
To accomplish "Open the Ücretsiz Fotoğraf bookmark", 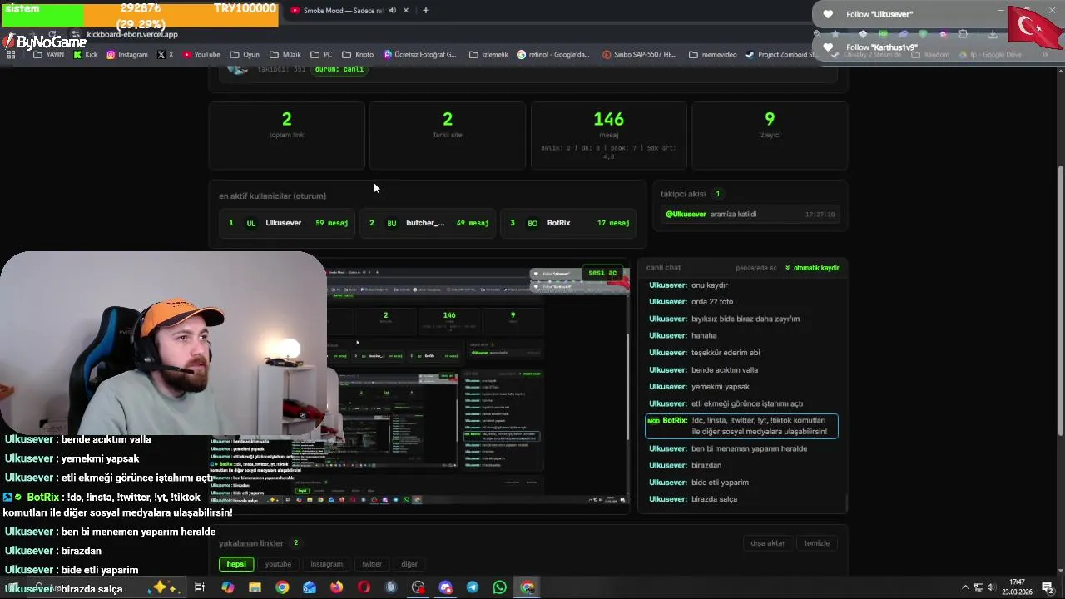I will pyautogui.click(x=420, y=55).
